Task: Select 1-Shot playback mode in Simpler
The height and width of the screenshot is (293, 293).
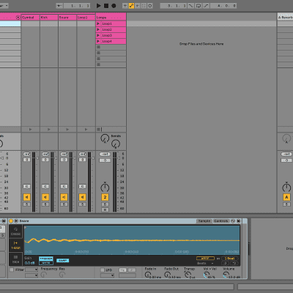Action: [x=16, y=245]
